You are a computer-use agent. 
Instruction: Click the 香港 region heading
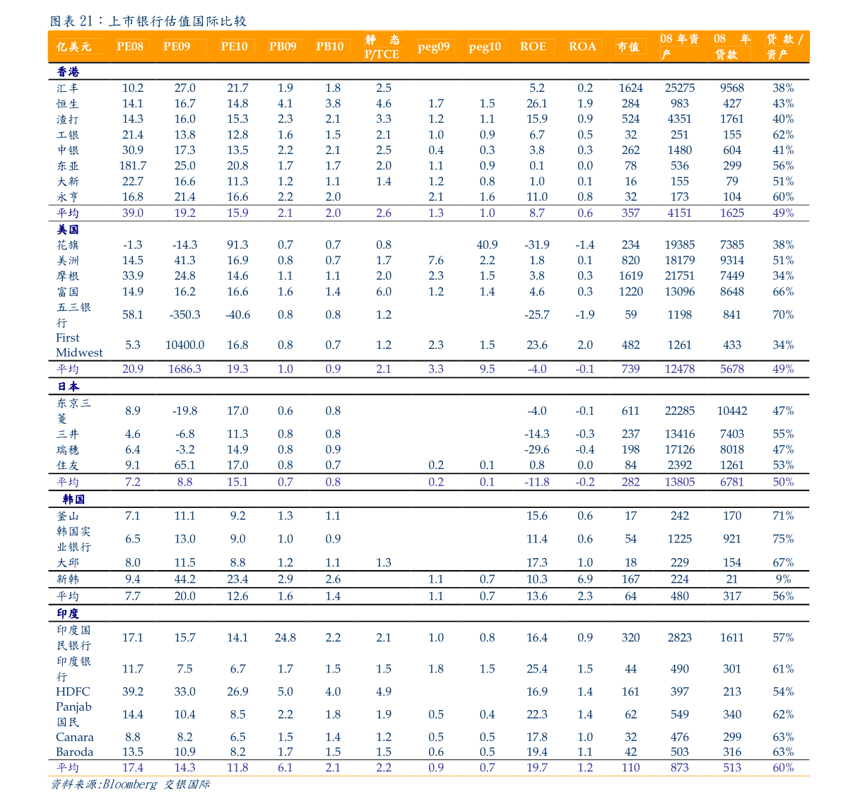(68, 72)
